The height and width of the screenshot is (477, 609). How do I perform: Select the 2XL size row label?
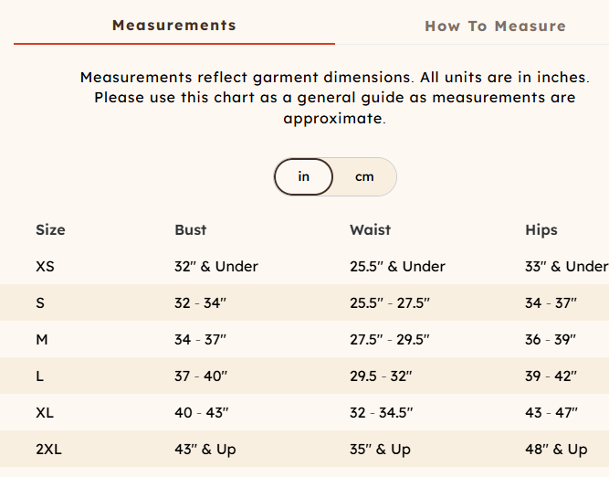point(48,450)
